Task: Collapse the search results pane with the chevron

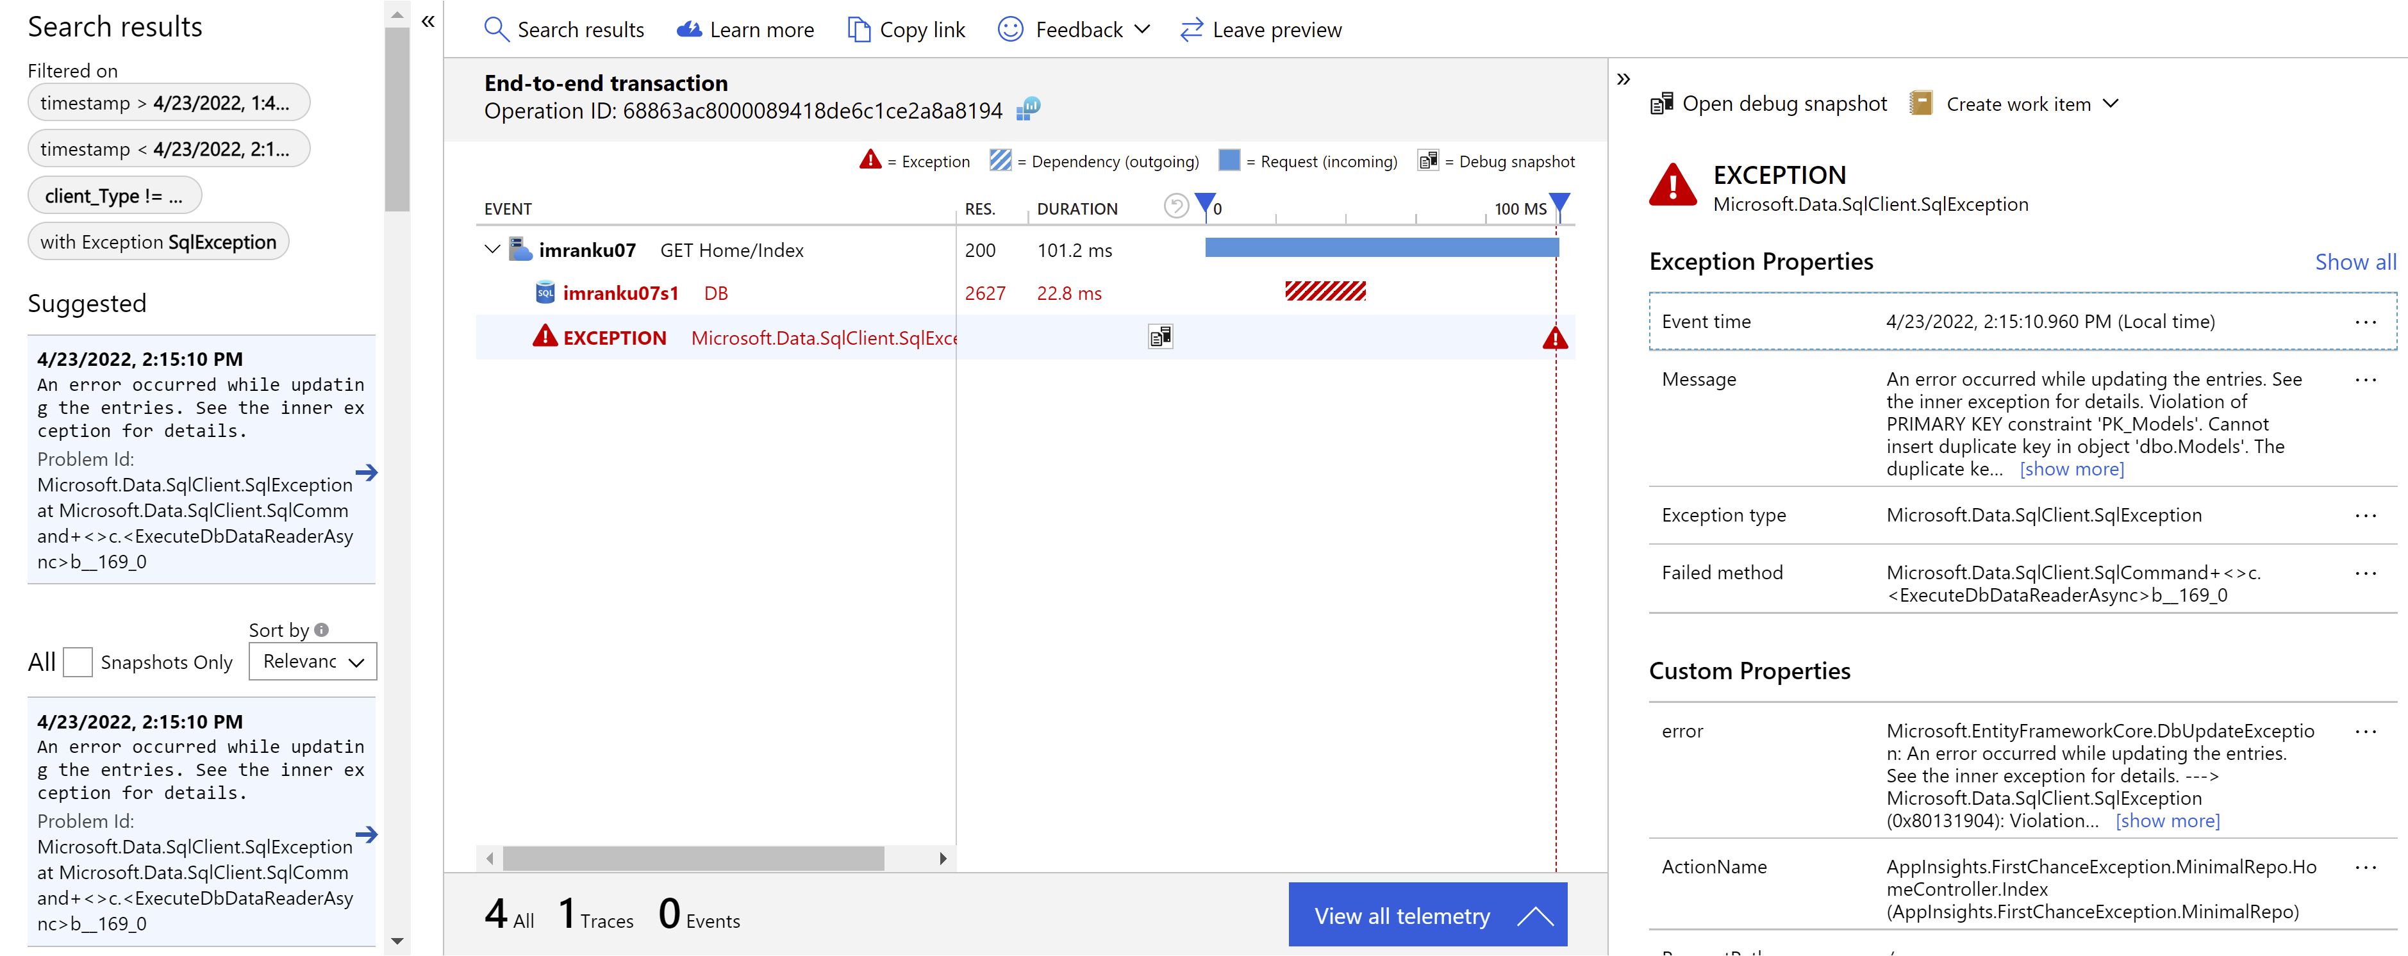Action: [428, 21]
